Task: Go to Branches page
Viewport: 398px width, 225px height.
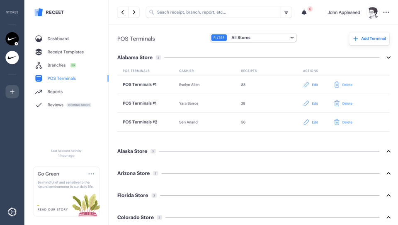Action: click(x=56, y=65)
